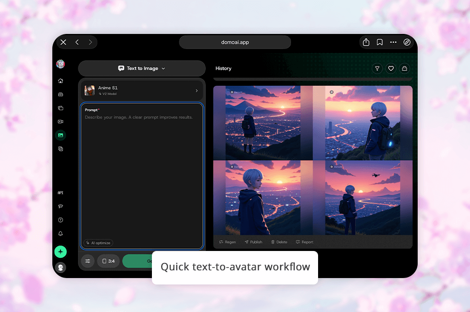Viewport: 470px width, 312px height.
Task: Open the settings sliders icon
Action: [88, 261]
